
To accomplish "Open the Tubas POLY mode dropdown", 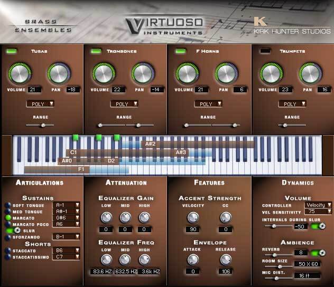I will pos(40,104).
